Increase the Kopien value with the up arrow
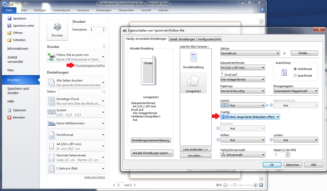Viewport: 327px width, 191px height. click(287, 154)
